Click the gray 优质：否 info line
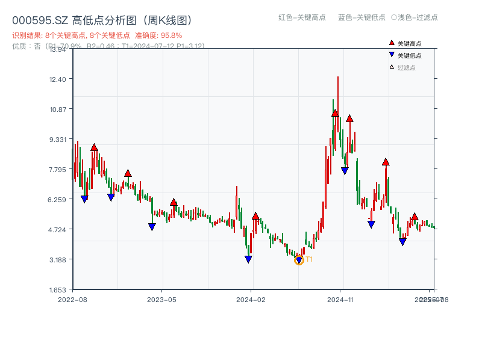482x361 pixels. click(108, 46)
